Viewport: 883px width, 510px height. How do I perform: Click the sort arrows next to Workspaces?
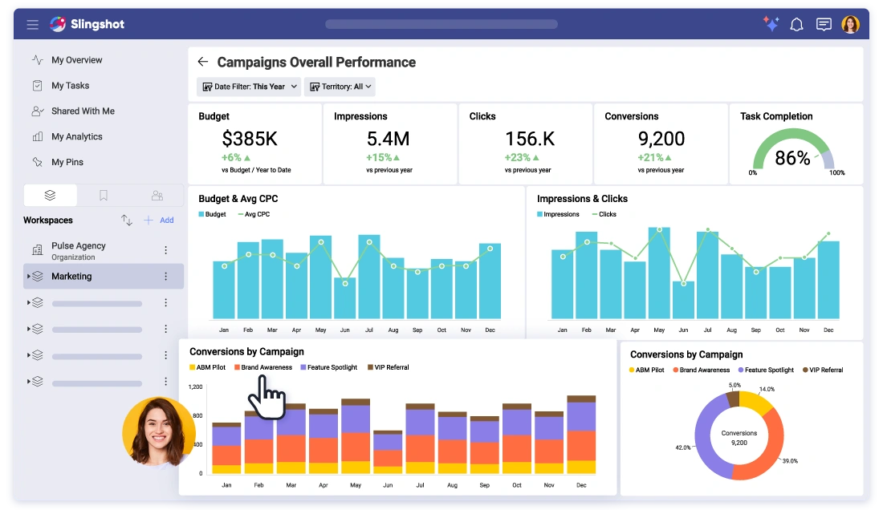click(x=126, y=220)
